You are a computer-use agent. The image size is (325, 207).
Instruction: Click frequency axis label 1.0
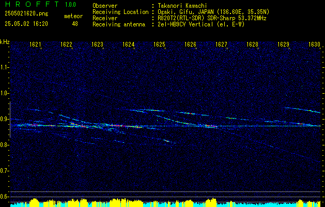pos(4,94)
